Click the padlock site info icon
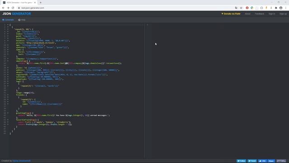This screenshot has height=163, width=289. (x=19, y=8)
